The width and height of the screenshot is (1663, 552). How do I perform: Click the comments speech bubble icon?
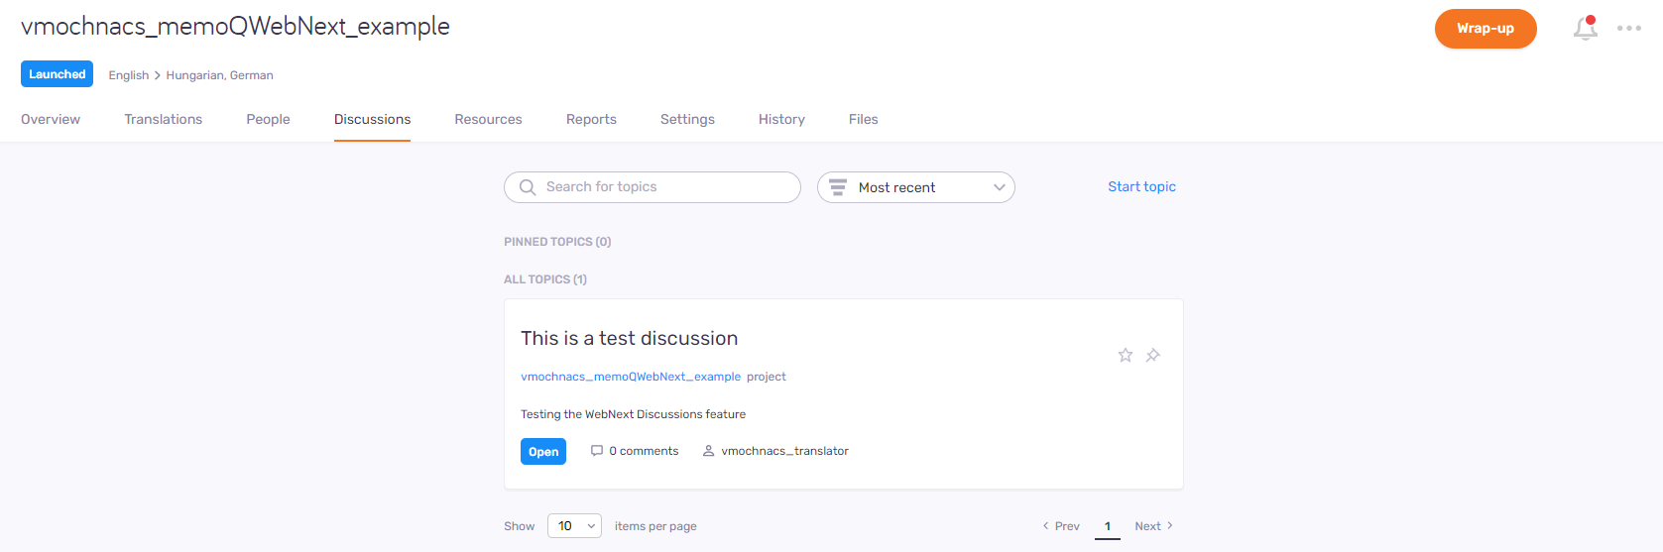pos(597,451)
